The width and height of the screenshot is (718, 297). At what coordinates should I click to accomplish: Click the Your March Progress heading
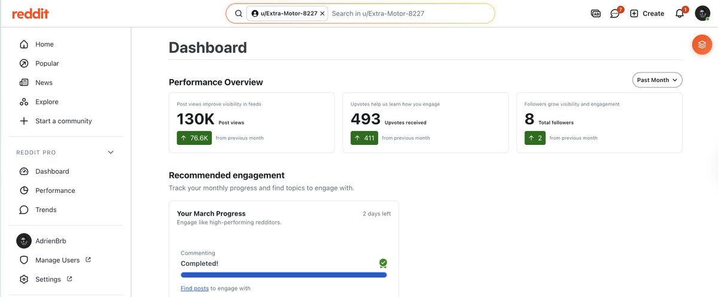[x=211, y=213]
